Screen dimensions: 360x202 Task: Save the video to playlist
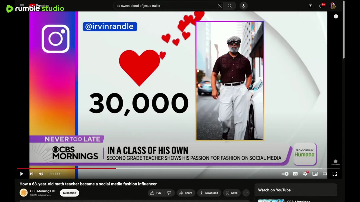coord(231,193)
